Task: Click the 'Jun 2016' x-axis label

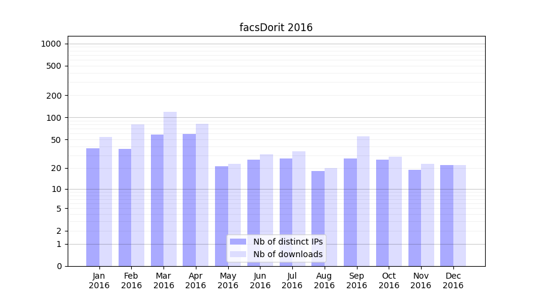Action: 260,280
